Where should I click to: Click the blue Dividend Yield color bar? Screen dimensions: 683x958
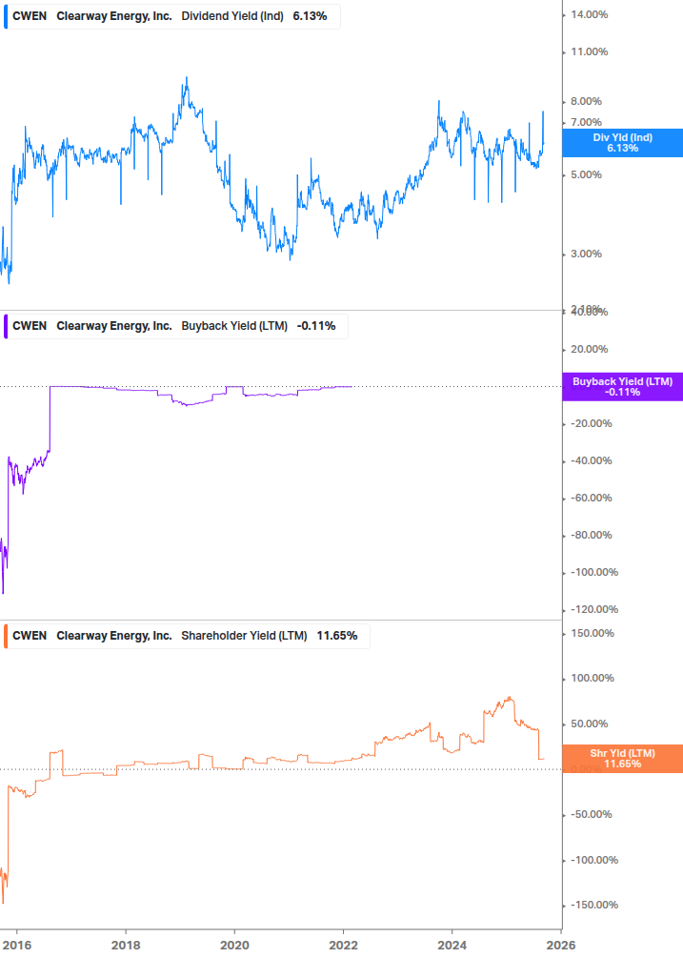tap(6, 16)
